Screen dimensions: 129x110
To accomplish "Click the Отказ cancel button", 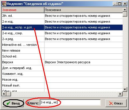I will click(x=116, y=103).
